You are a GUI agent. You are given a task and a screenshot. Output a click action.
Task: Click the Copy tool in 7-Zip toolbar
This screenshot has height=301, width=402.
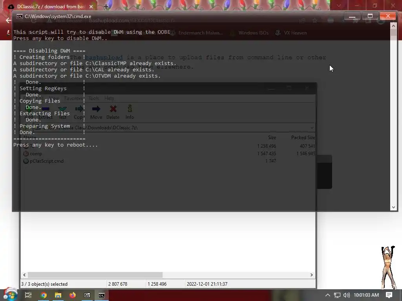point(79,112)
